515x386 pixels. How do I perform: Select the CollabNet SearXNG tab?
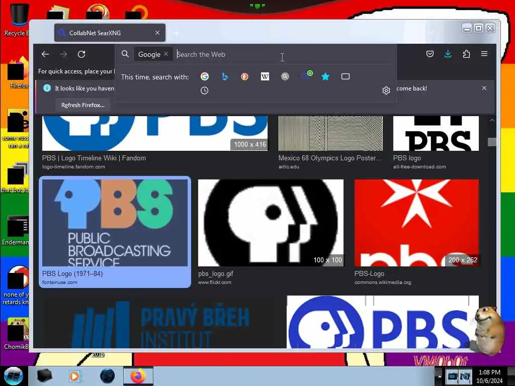click(x=110, y=33)
